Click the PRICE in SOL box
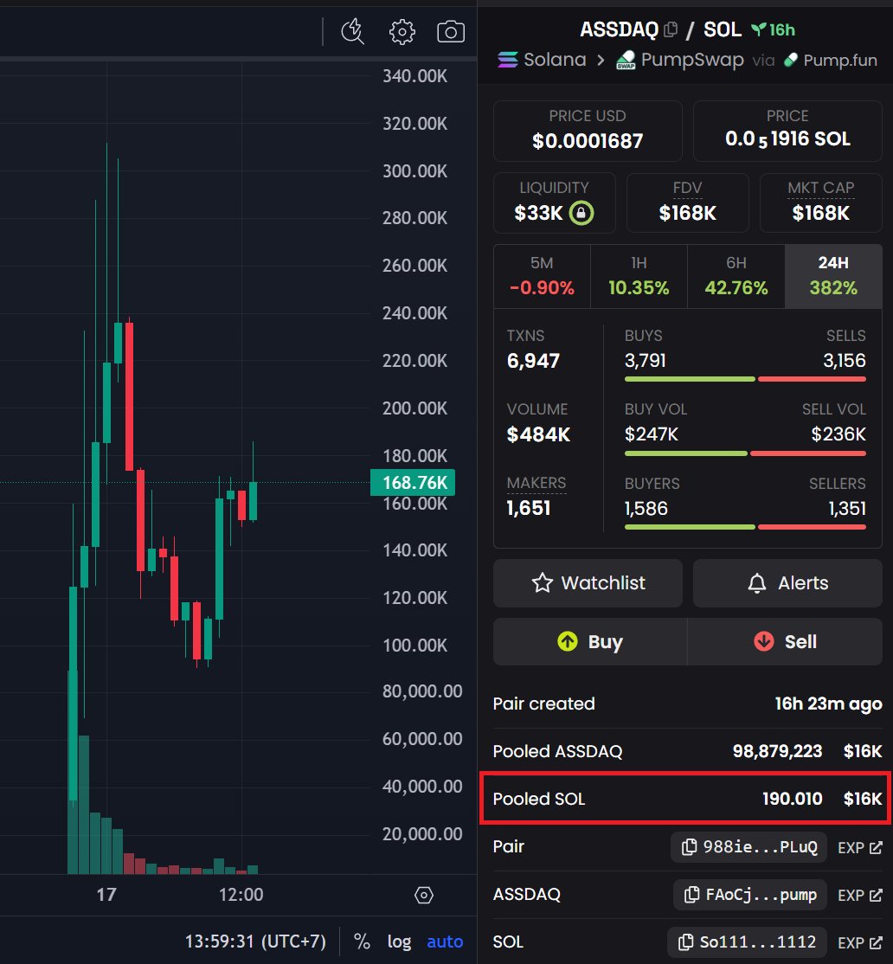Viewport: 893px width, 964px height. (x=787, y=131)
